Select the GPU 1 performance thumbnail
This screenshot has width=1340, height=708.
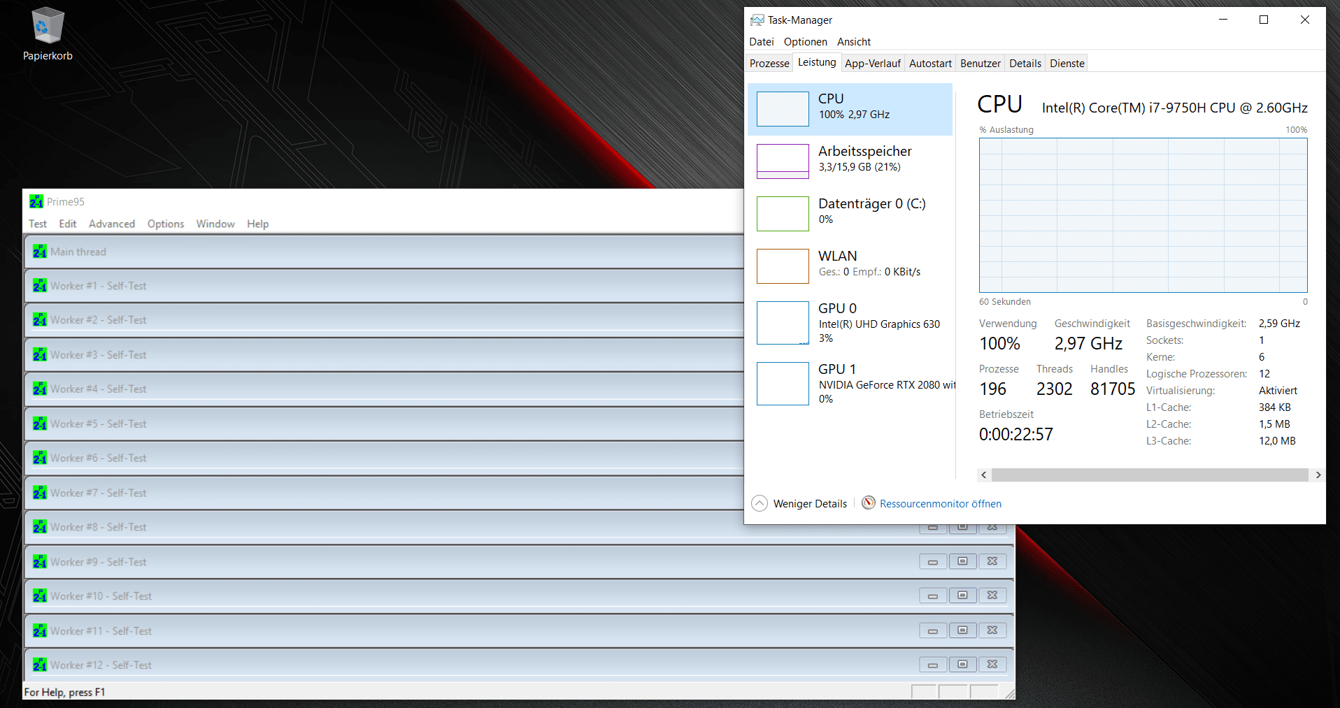783,384
